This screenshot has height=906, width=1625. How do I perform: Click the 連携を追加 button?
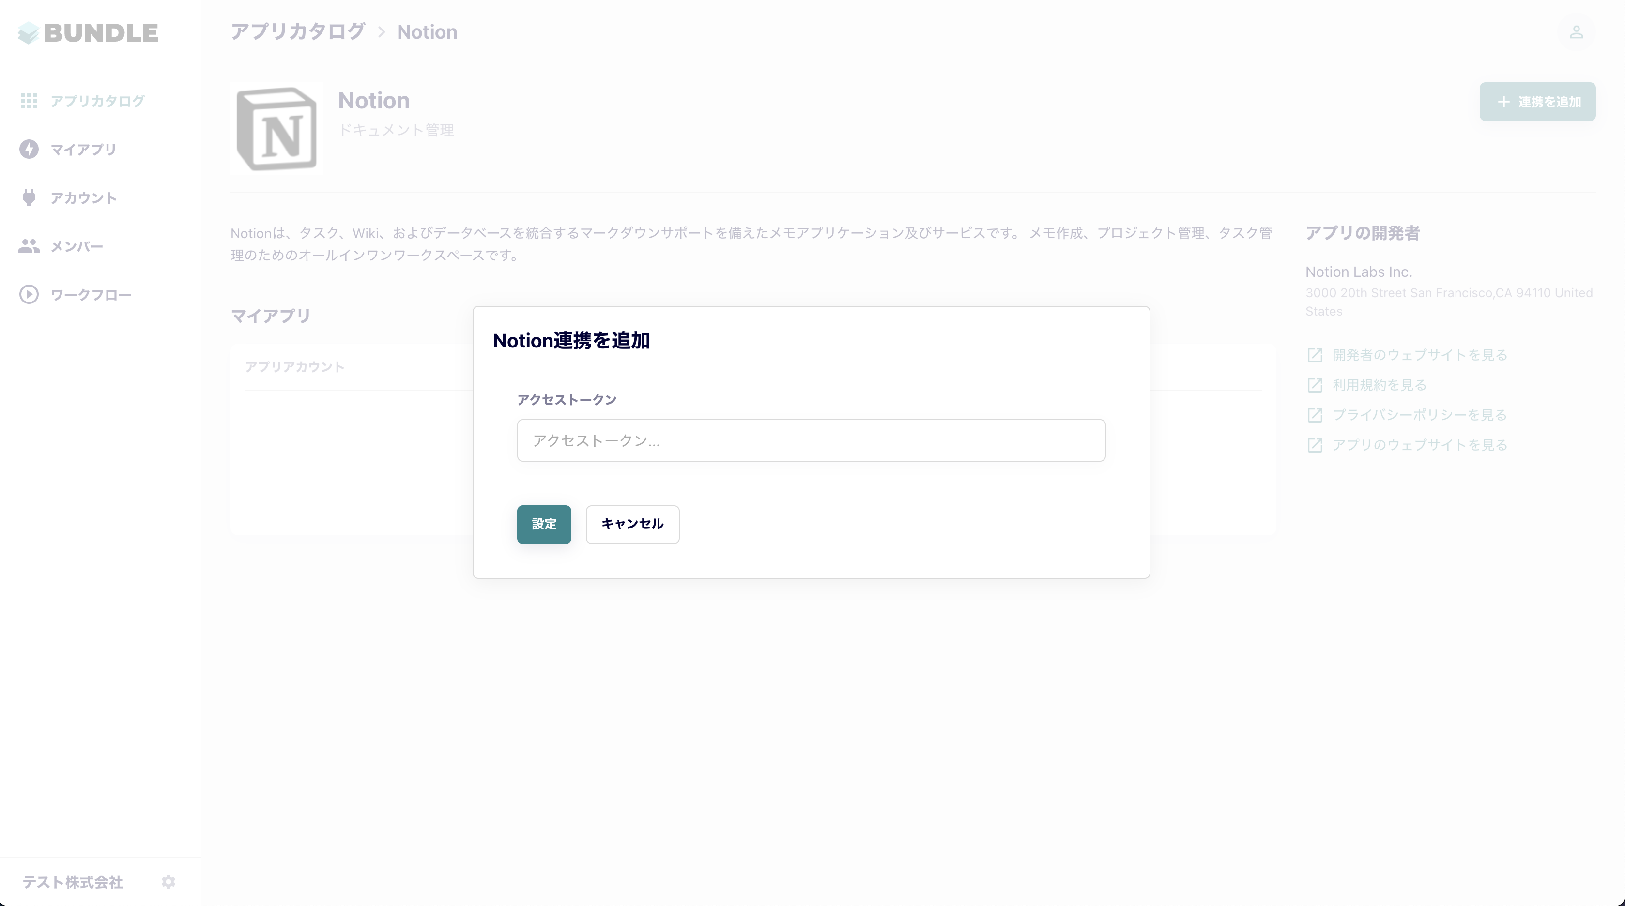point(1537,102)
